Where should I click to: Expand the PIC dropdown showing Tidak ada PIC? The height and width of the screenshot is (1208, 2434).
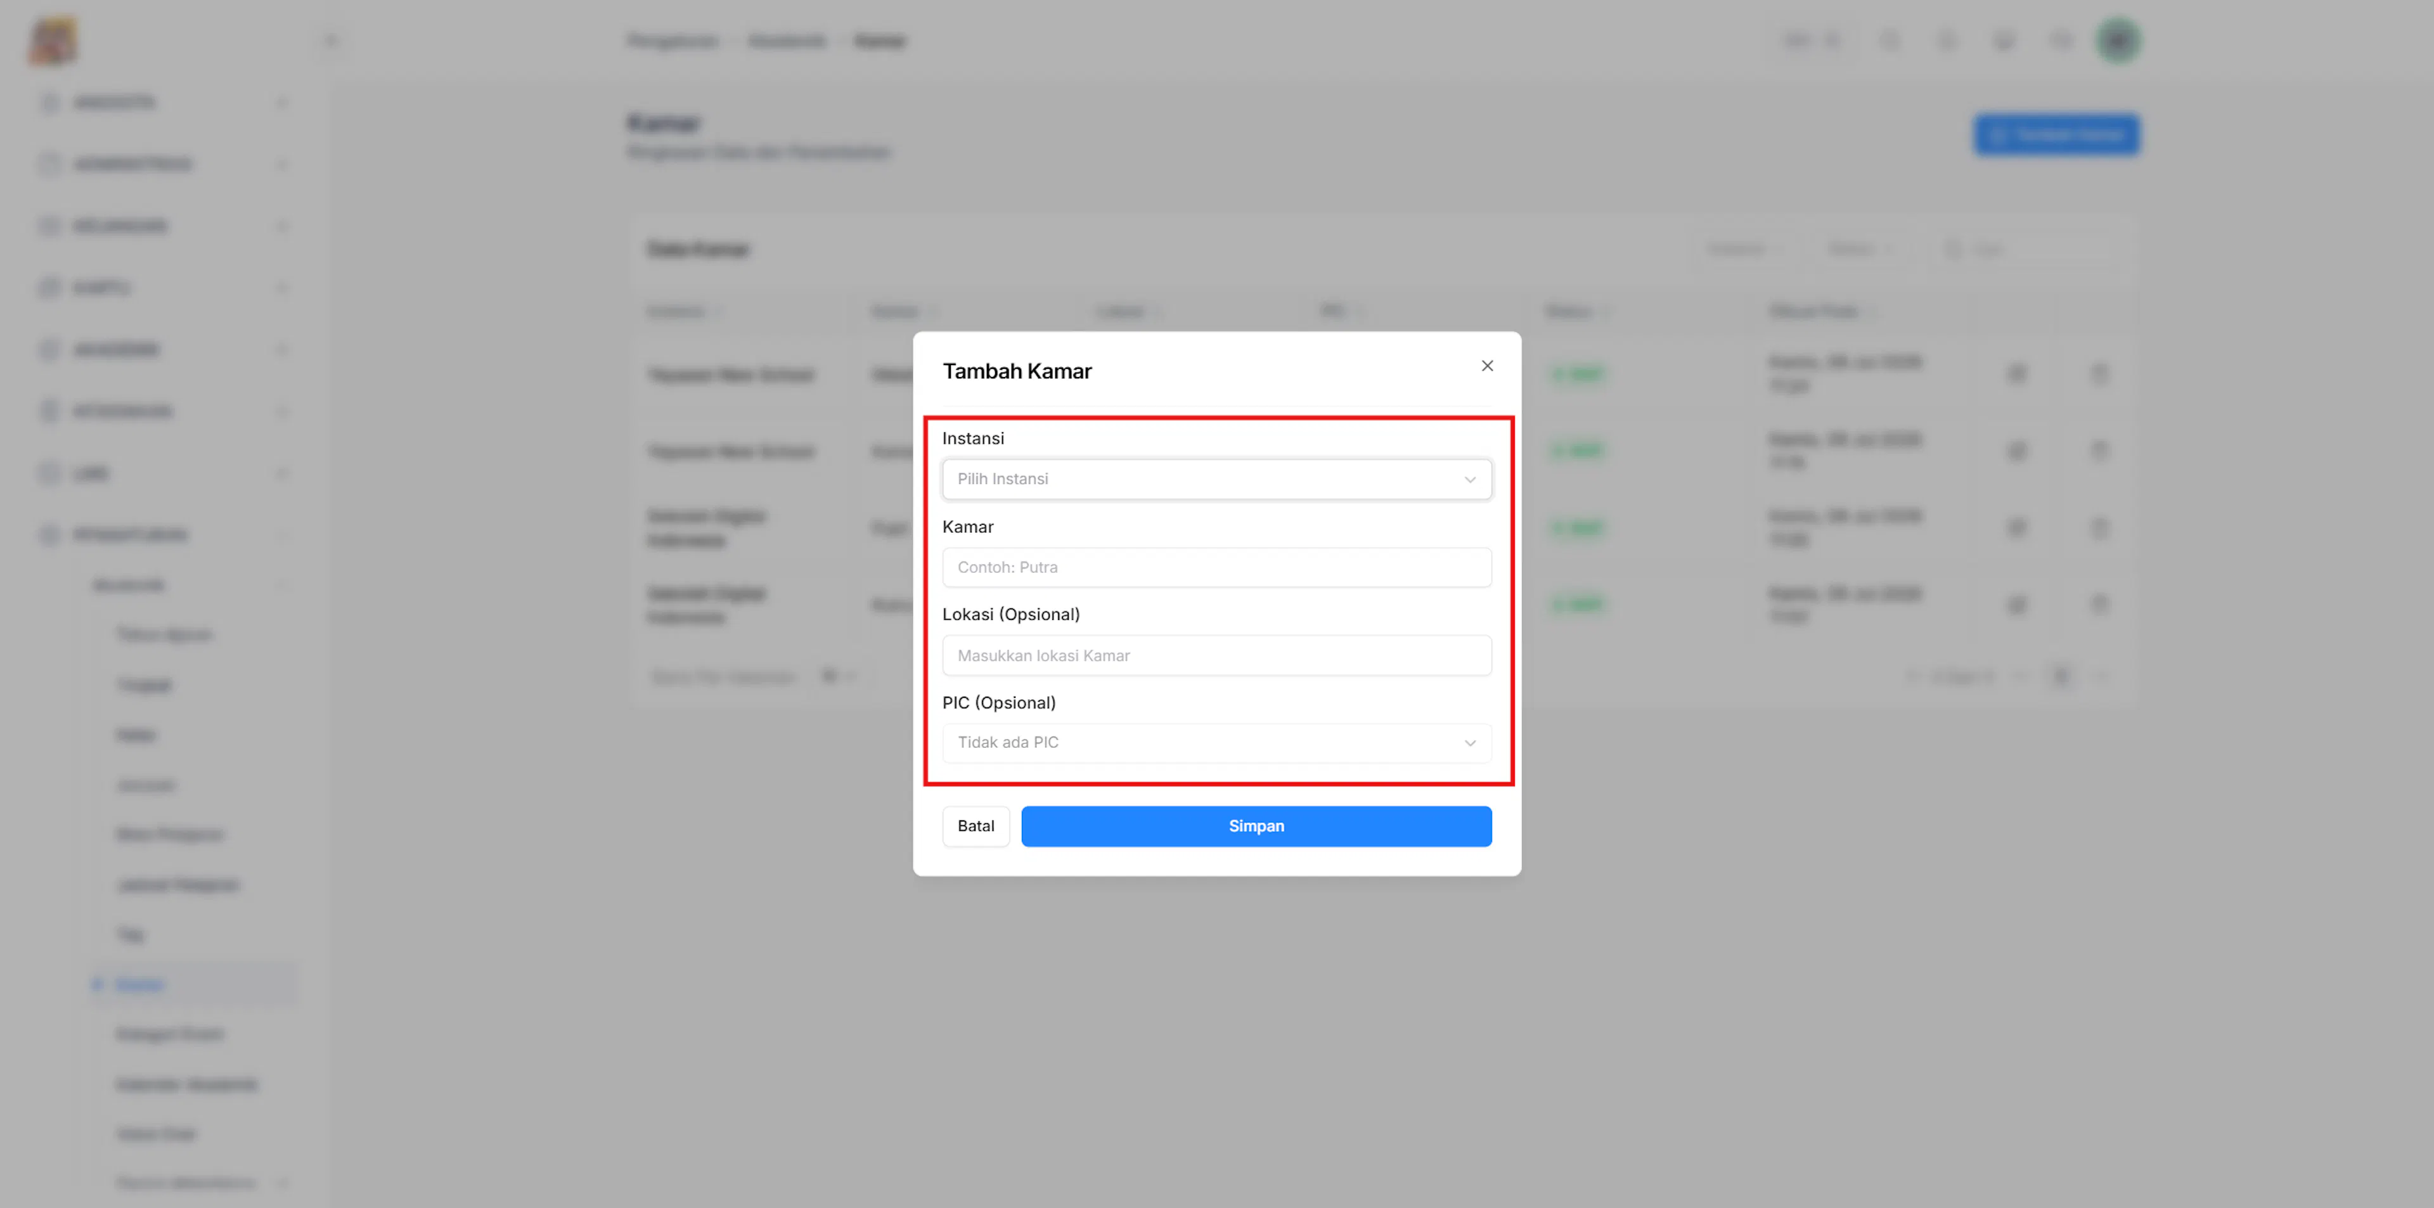click(x=1217, y=742)
